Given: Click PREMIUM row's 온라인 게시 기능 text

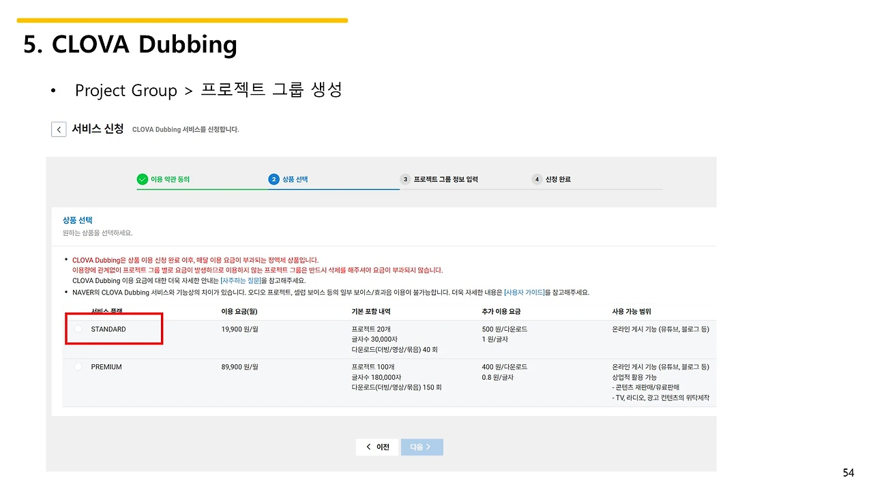Looking at the screenshot, I should tap(661, 367).
